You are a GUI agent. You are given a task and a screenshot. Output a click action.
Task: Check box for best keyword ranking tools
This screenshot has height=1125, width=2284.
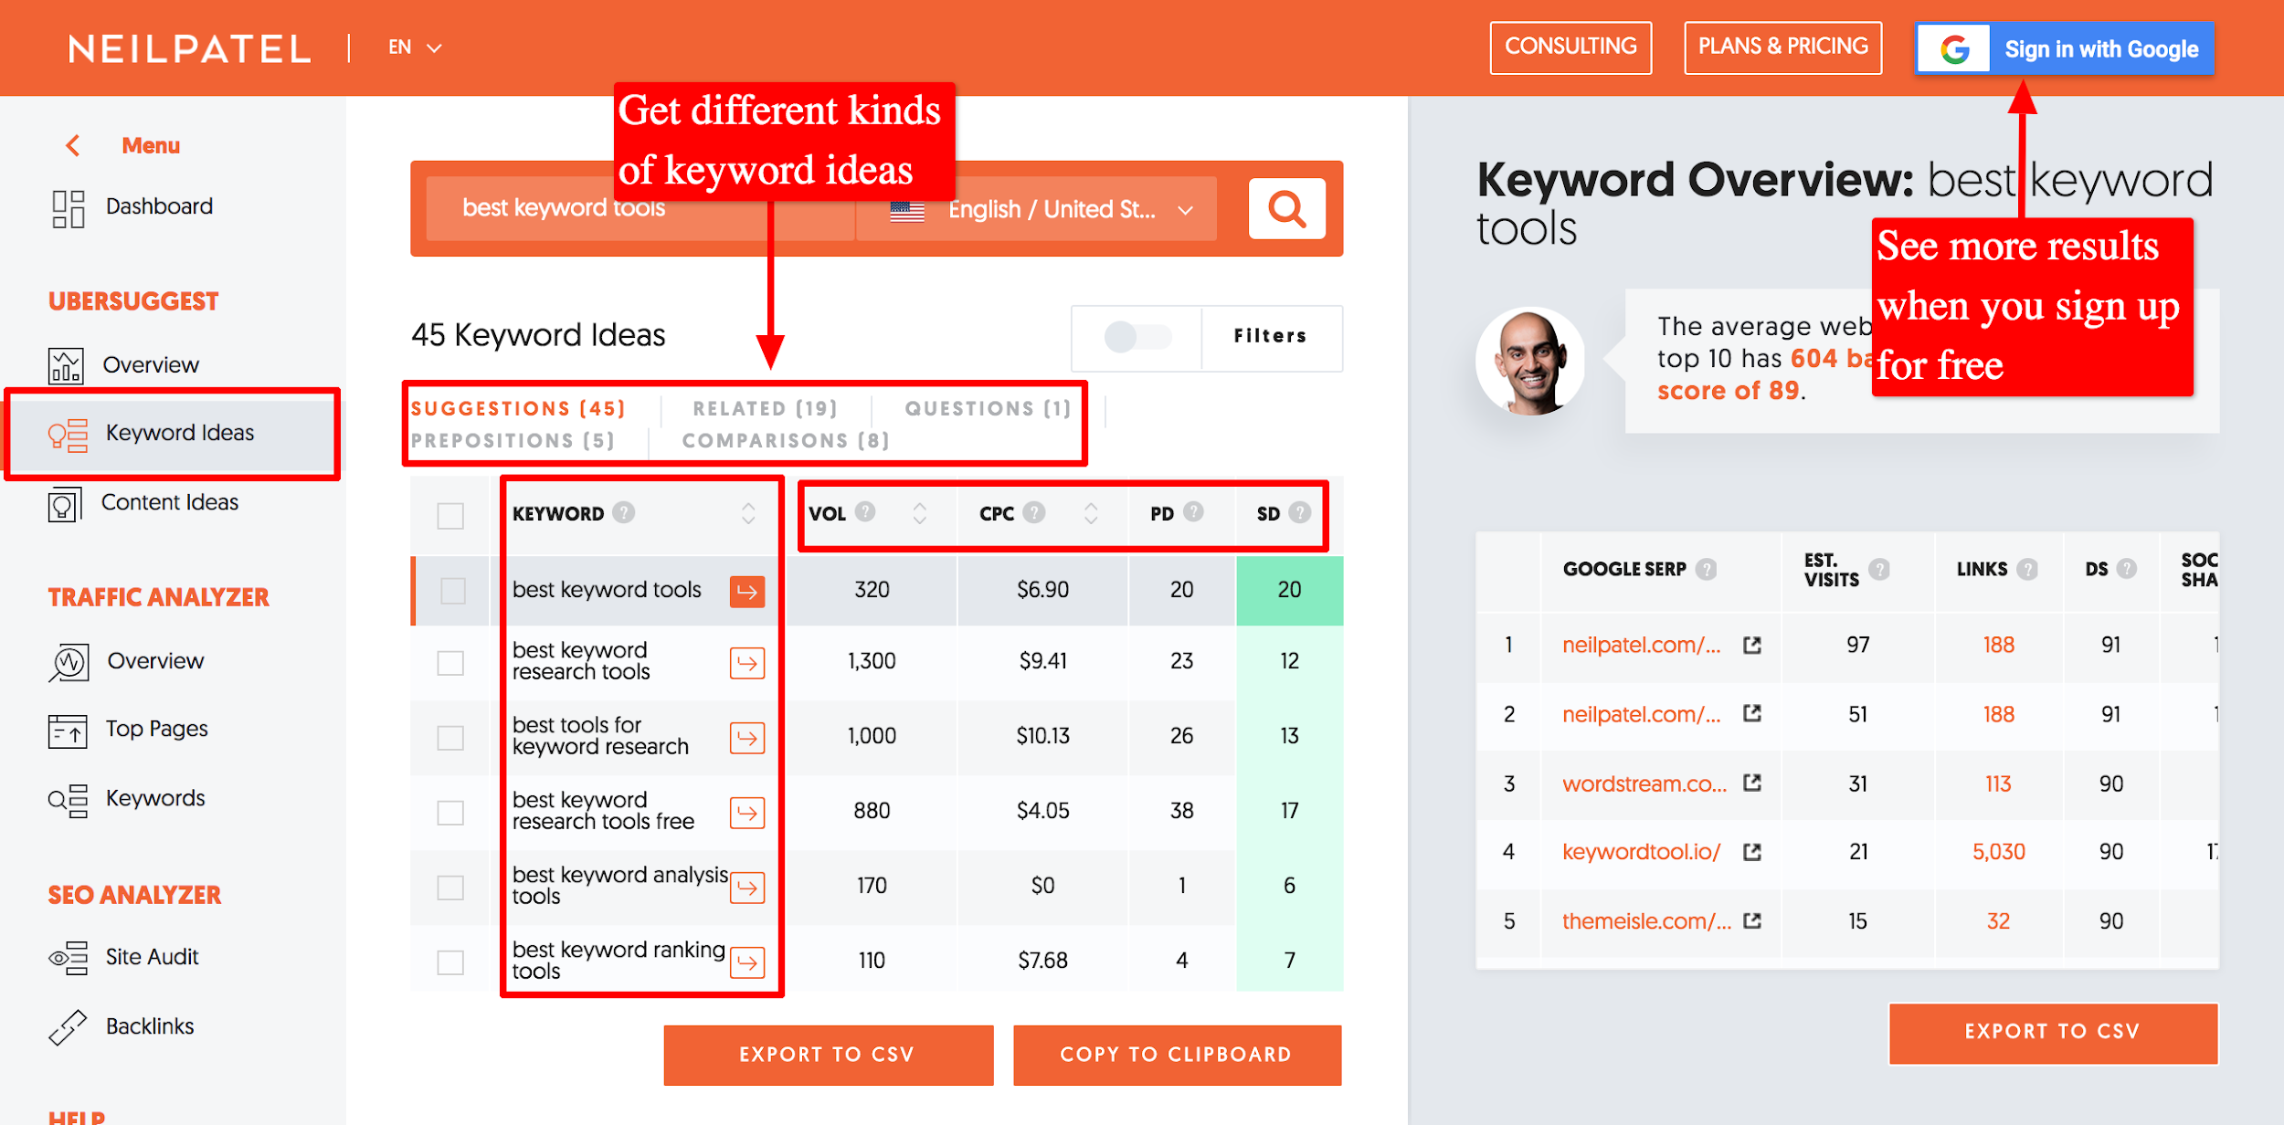(x=450, y=962)
